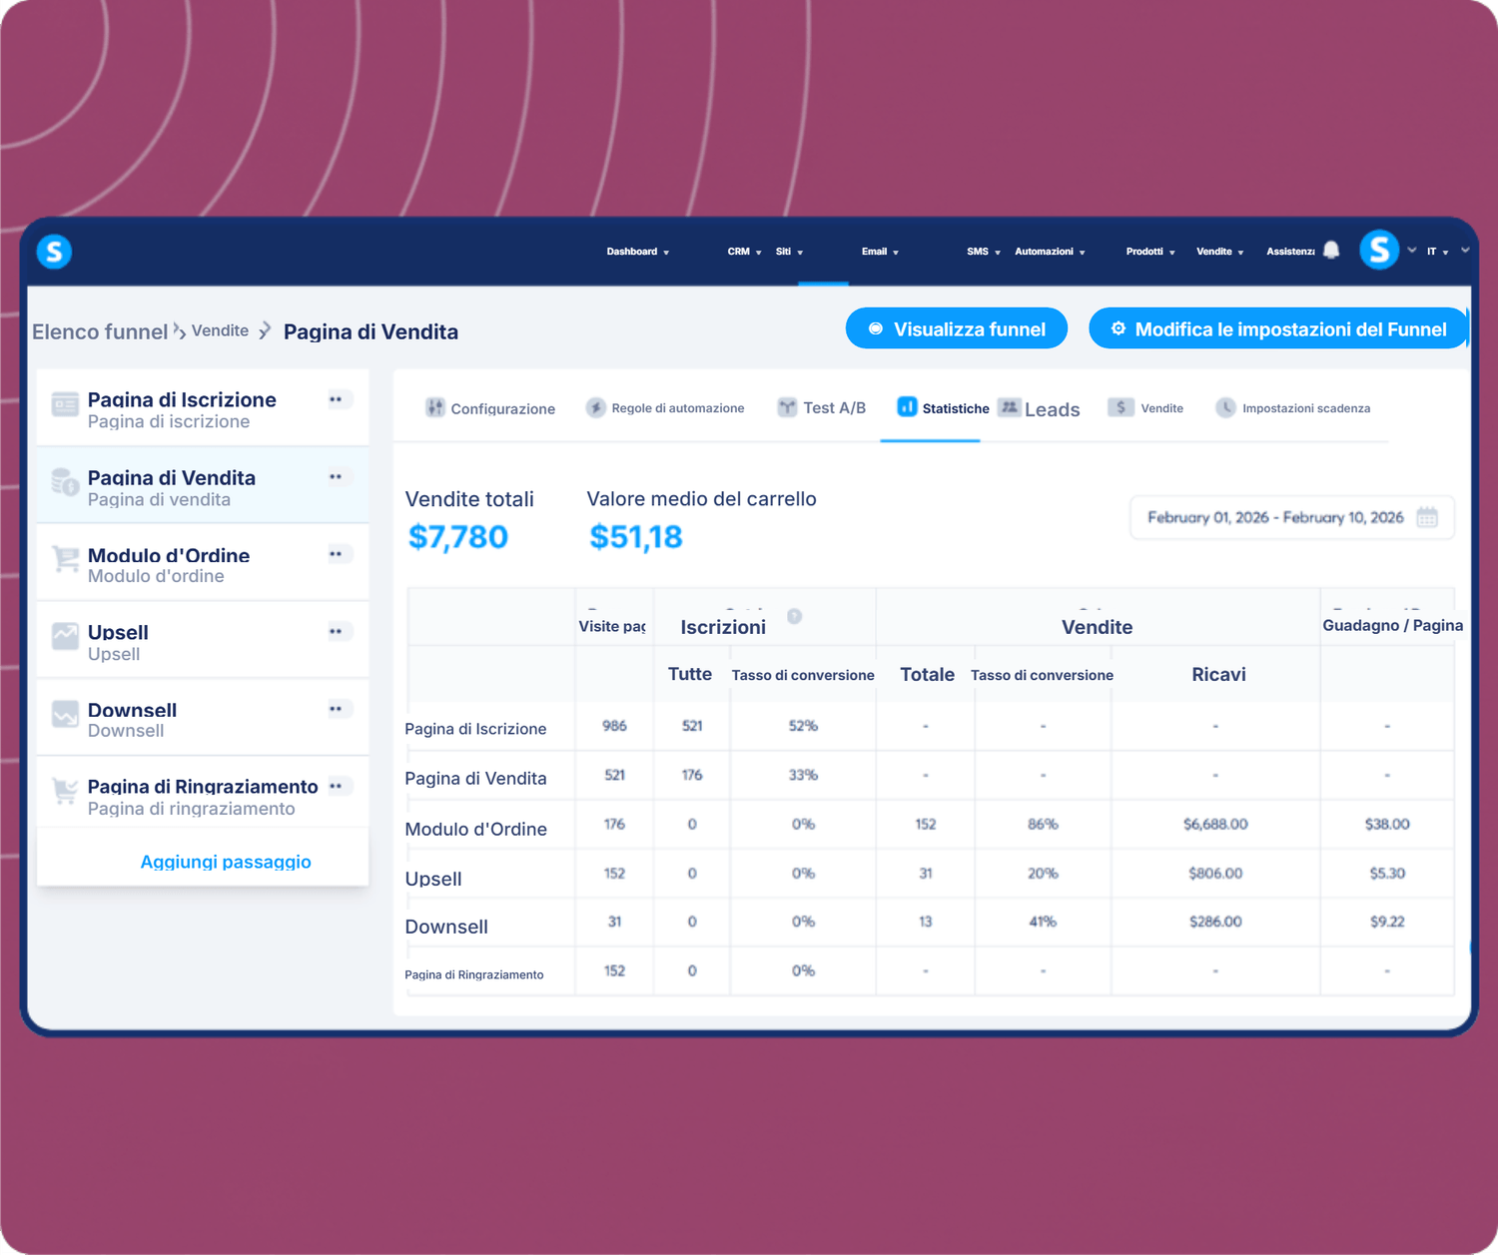1498x1255 pixels.
Task: Click the calendar icon in date range
Action: tap(1427, 517)
